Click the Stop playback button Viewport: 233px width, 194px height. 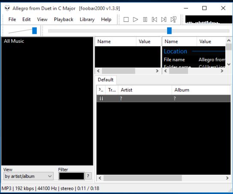pos(126,19)
